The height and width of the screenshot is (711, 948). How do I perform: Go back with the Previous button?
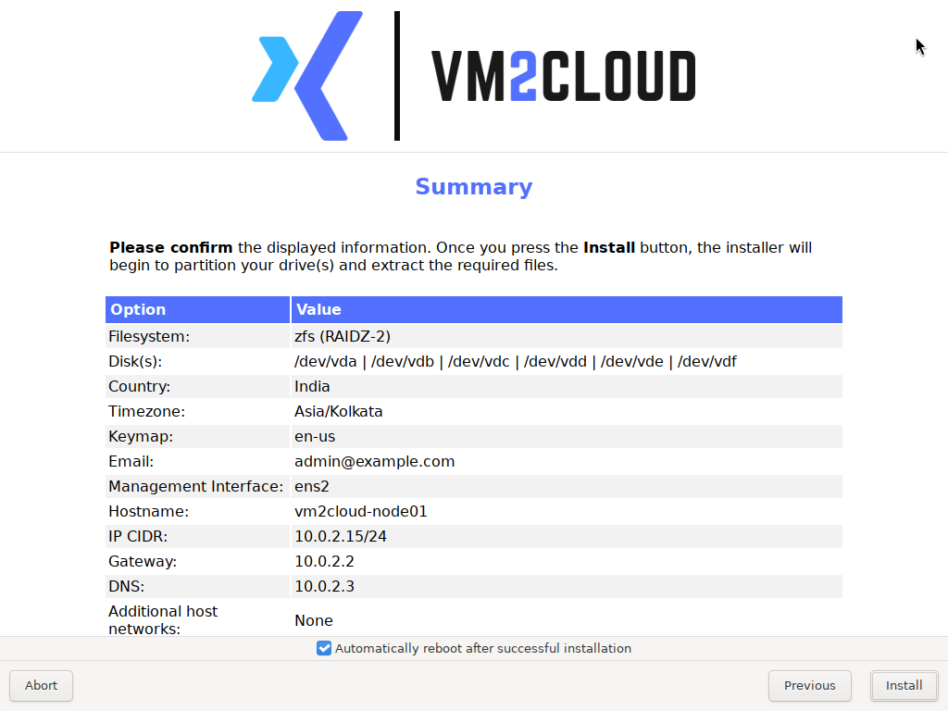pyautogui.click(x=809, y=686)
